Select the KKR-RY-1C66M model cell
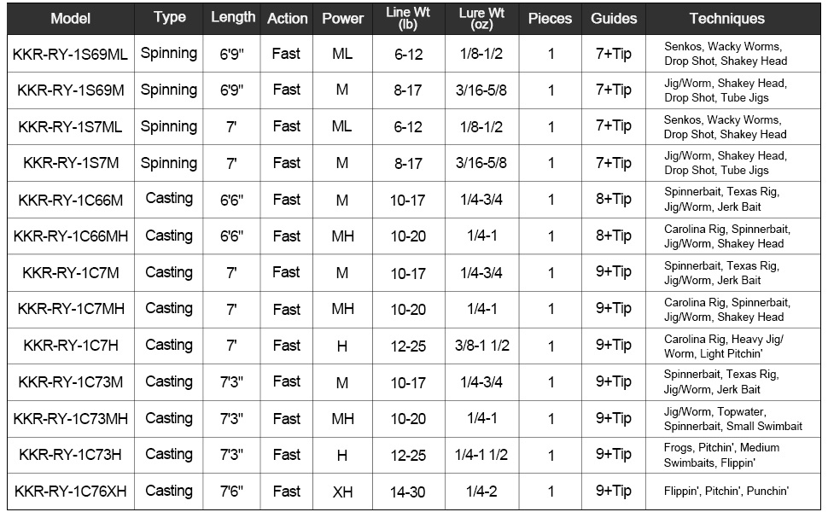828x512 pixels. [x=70, y=200]
